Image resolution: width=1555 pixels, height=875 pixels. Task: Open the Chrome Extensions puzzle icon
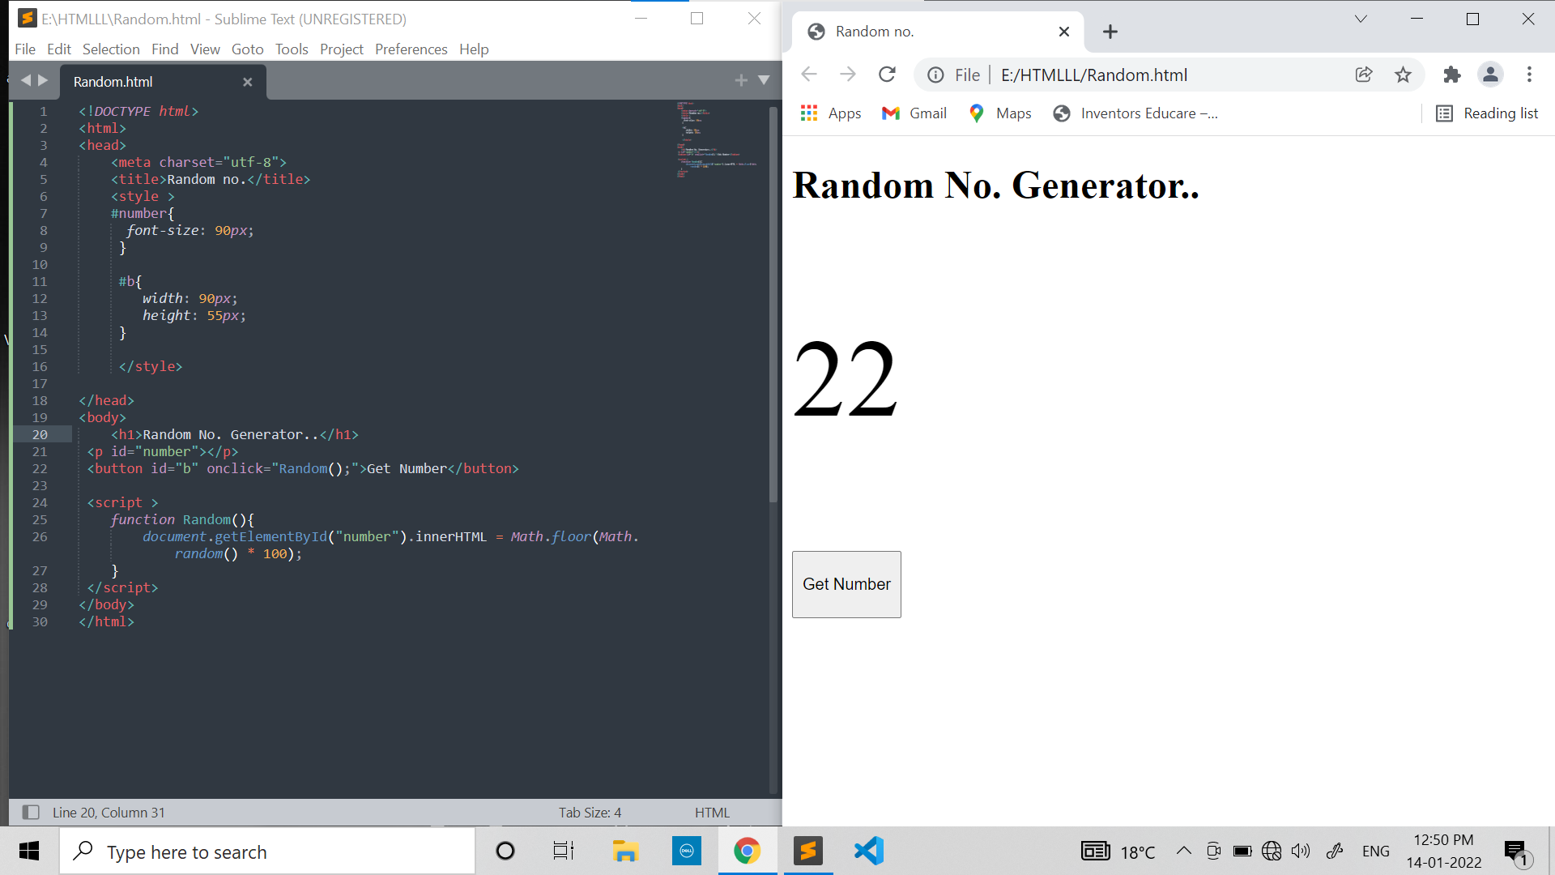[x=1451, y=75]
